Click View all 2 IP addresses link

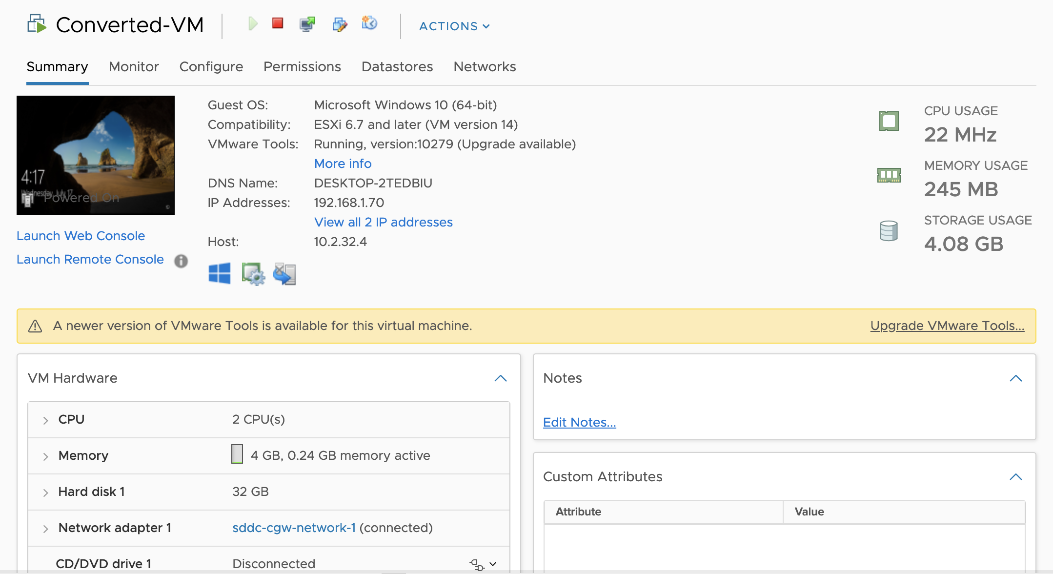[x=383, y=222]
